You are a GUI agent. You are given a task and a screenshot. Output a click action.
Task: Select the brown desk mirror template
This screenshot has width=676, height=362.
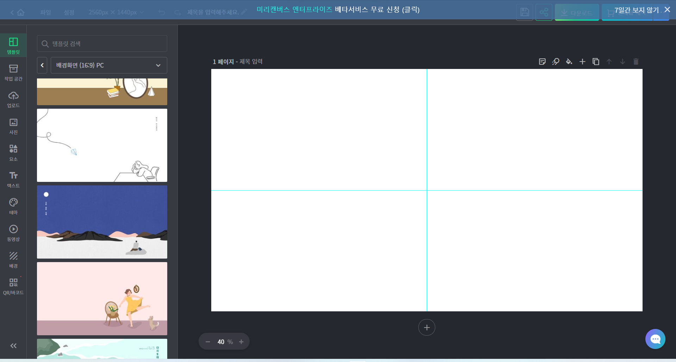pos(102,92)
